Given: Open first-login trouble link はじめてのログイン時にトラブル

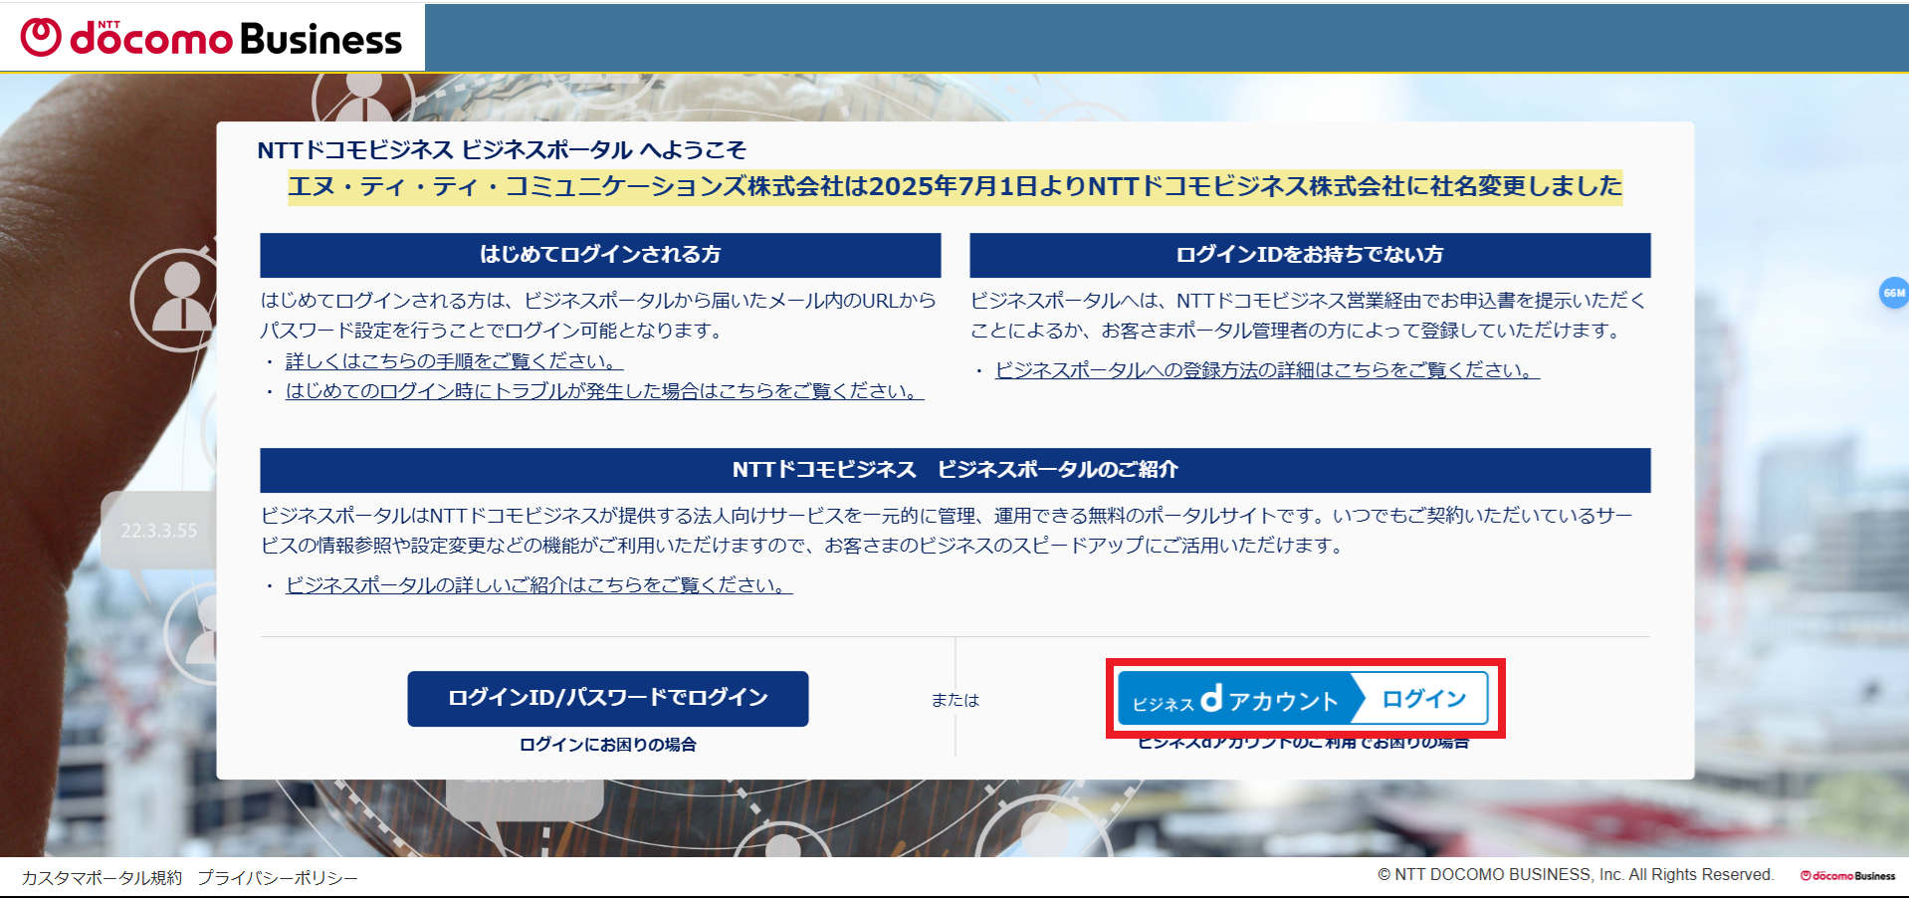Looking at the screenshot, I should point(604,391).
